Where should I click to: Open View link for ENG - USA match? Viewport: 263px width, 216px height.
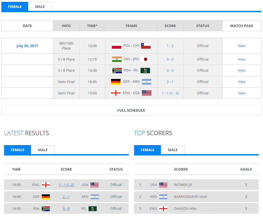tap(242, 93)
